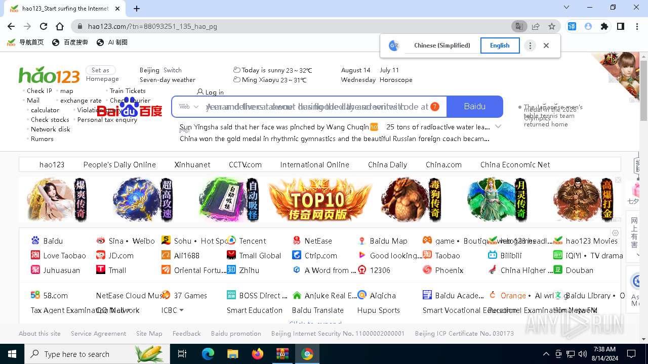Close the translate popup
The width and height of the screenshot is (648, 364).
pyautogui.click(x=546, y=45)
